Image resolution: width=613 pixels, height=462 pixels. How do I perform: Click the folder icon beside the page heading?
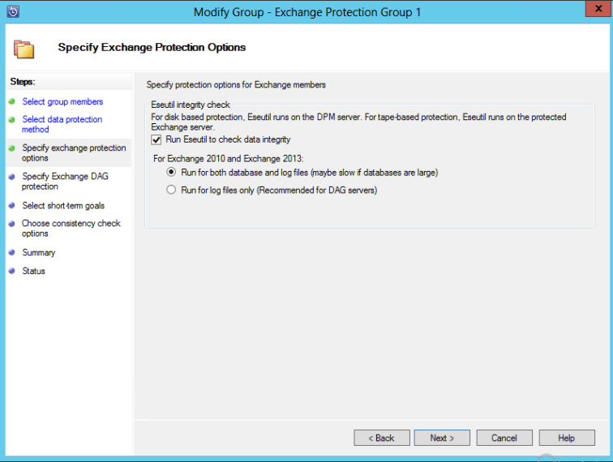click(x=24, y=49)
